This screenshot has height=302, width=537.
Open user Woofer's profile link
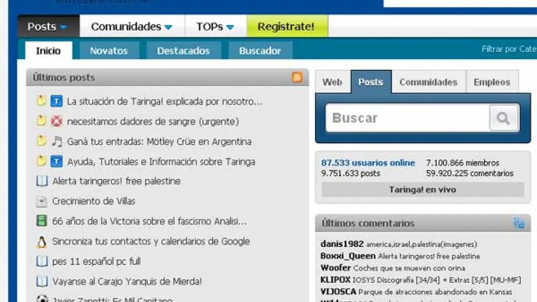coord(336,268)
